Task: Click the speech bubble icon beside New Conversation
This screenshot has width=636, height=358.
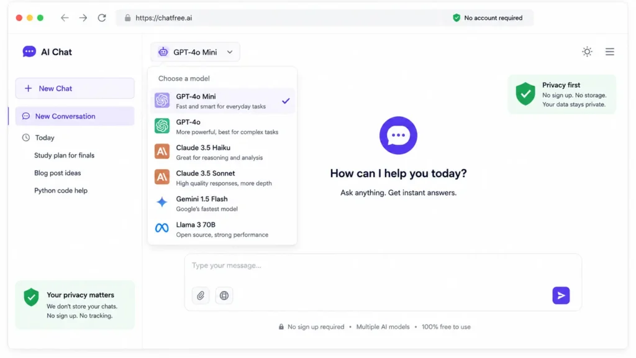Action: pyautogui.click(x=26, y=116)
